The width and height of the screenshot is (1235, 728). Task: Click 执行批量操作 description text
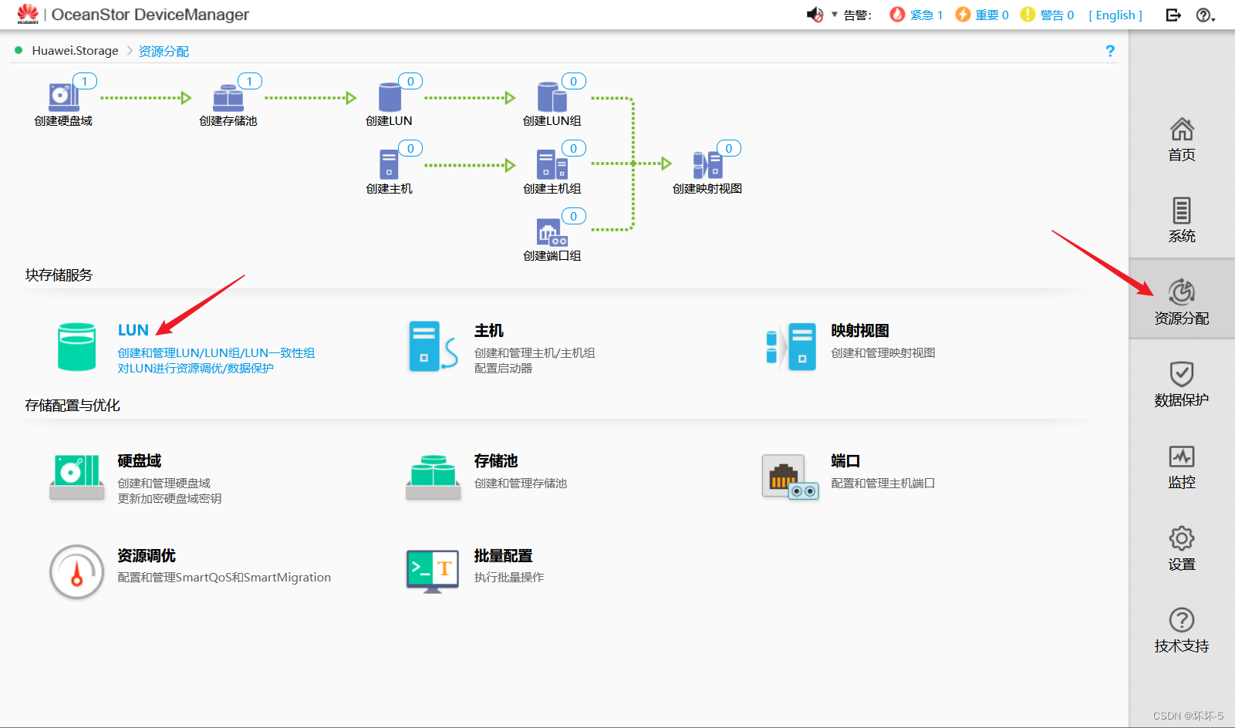click(x=509, y=578)
